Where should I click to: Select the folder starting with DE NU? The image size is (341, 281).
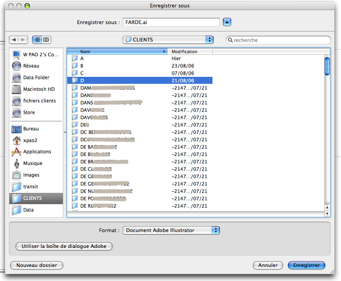[140, 191]
